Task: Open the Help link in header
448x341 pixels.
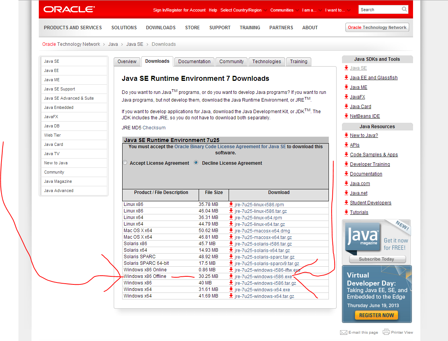Action: click(x=213, y=10)
